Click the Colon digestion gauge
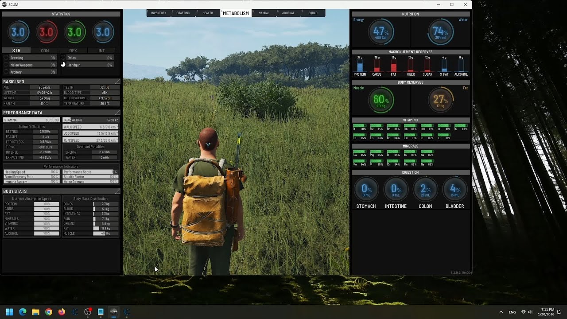The image size is (567, 319). tap(425, 190)
